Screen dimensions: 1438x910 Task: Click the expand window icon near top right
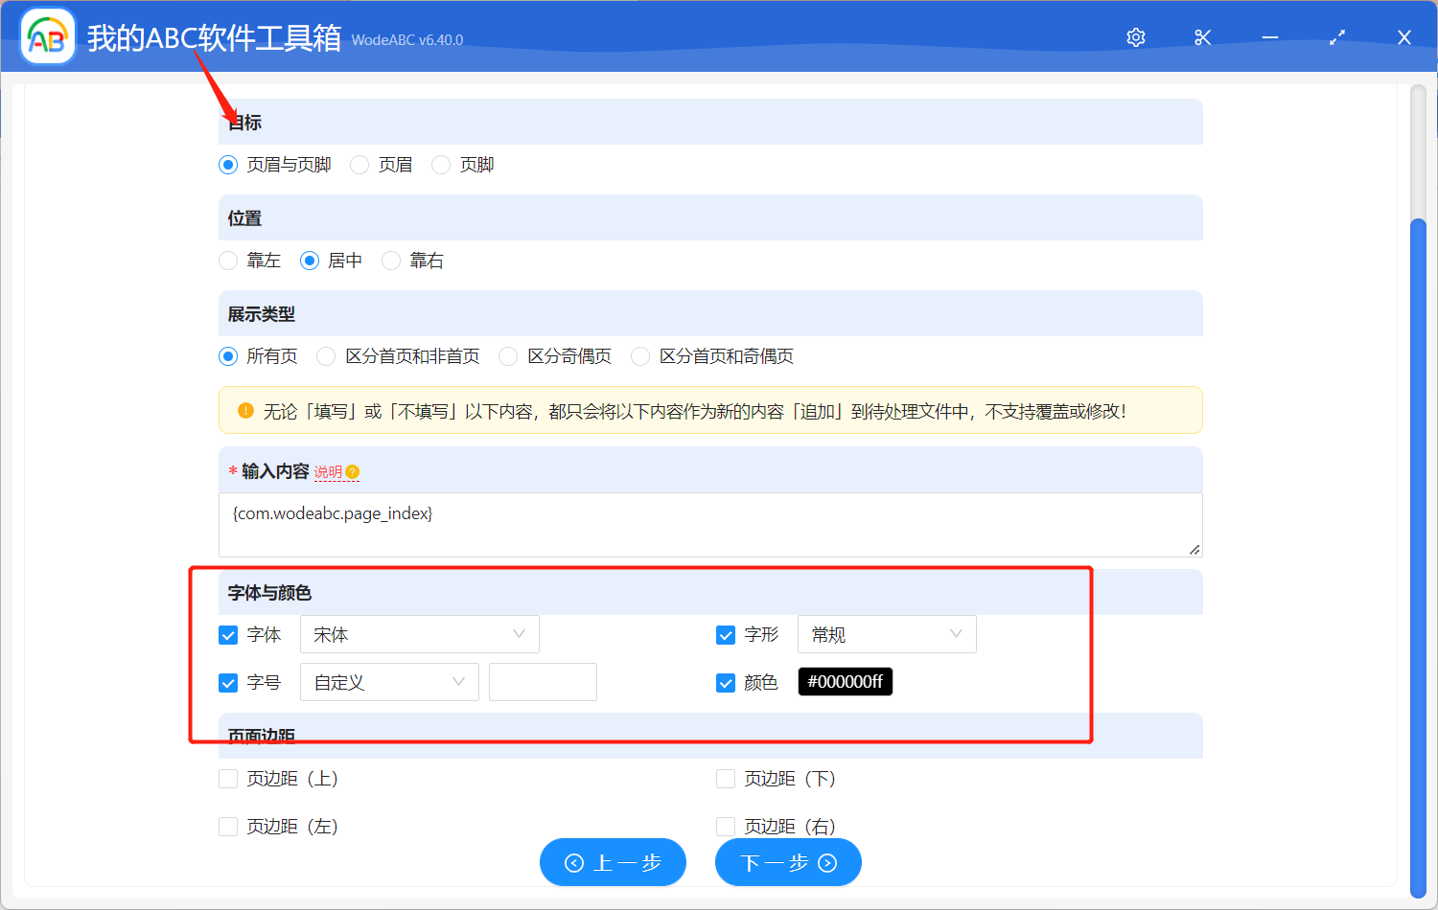coord(1336,37)
